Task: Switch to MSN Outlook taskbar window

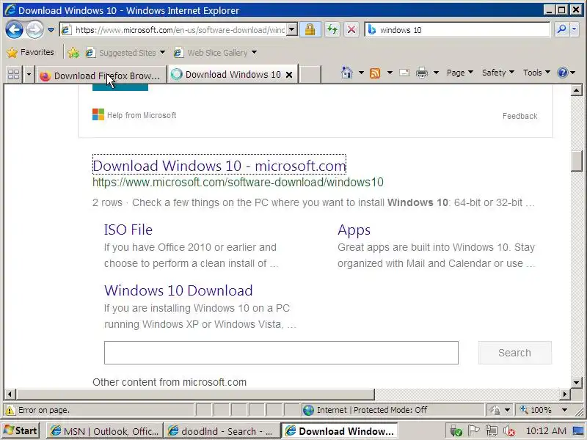Action: [x=105, y=431]
